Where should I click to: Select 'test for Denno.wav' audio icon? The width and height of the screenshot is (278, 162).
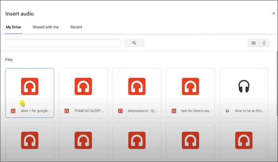pyautogui.click(x=190, y=86)
